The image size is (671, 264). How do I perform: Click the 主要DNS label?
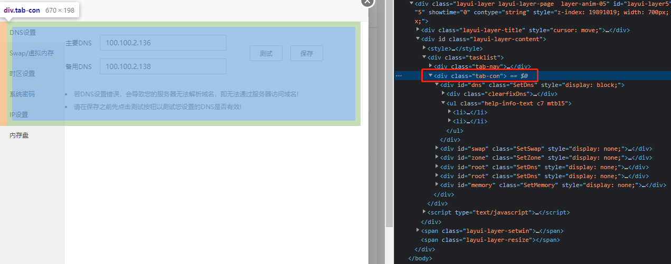(x=79, y=43)
